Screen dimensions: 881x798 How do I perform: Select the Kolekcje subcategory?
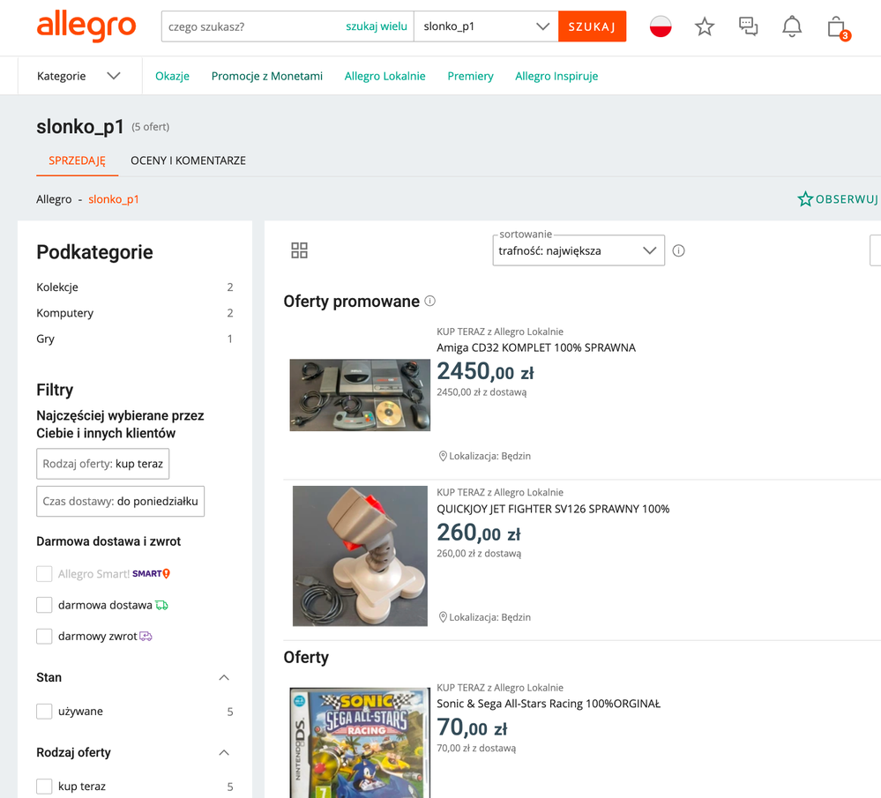tap(57, 287)
